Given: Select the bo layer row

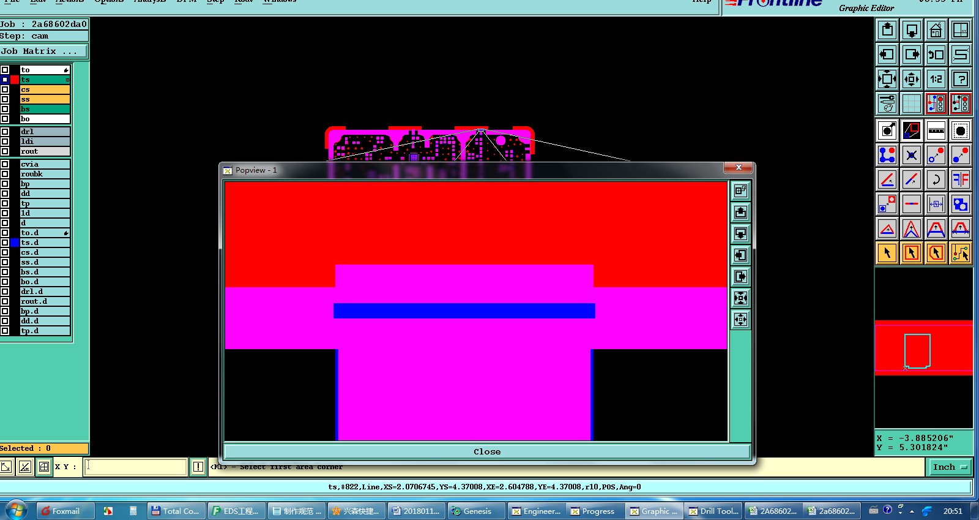Looking at the screenshot, I should point(45,119).
